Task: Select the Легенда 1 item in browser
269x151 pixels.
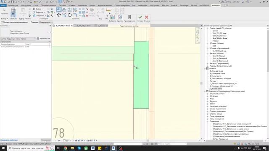Action: (214, 81)
